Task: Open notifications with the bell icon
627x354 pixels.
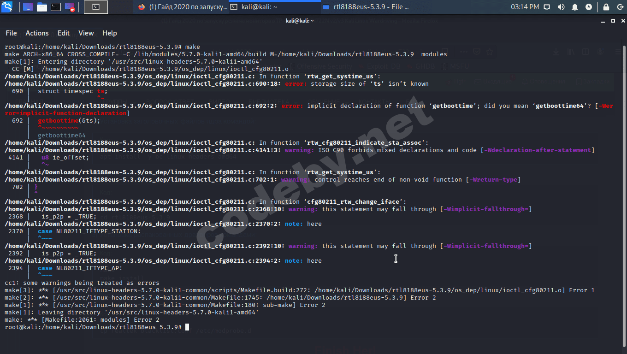Action: point(574,6)
